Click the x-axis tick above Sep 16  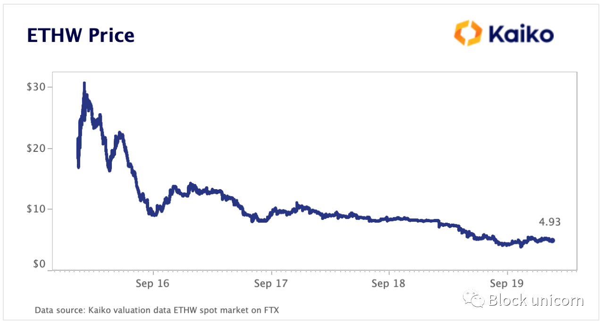(153, 272)
